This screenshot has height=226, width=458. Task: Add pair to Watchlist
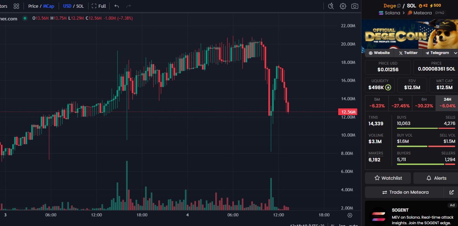[388, 178]
